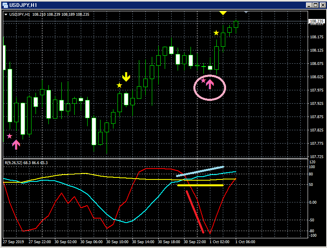The width and height of the screenshot is (327, 248).
Task: Click the 107.825 price scale value
Action: (x=317, y=130)
